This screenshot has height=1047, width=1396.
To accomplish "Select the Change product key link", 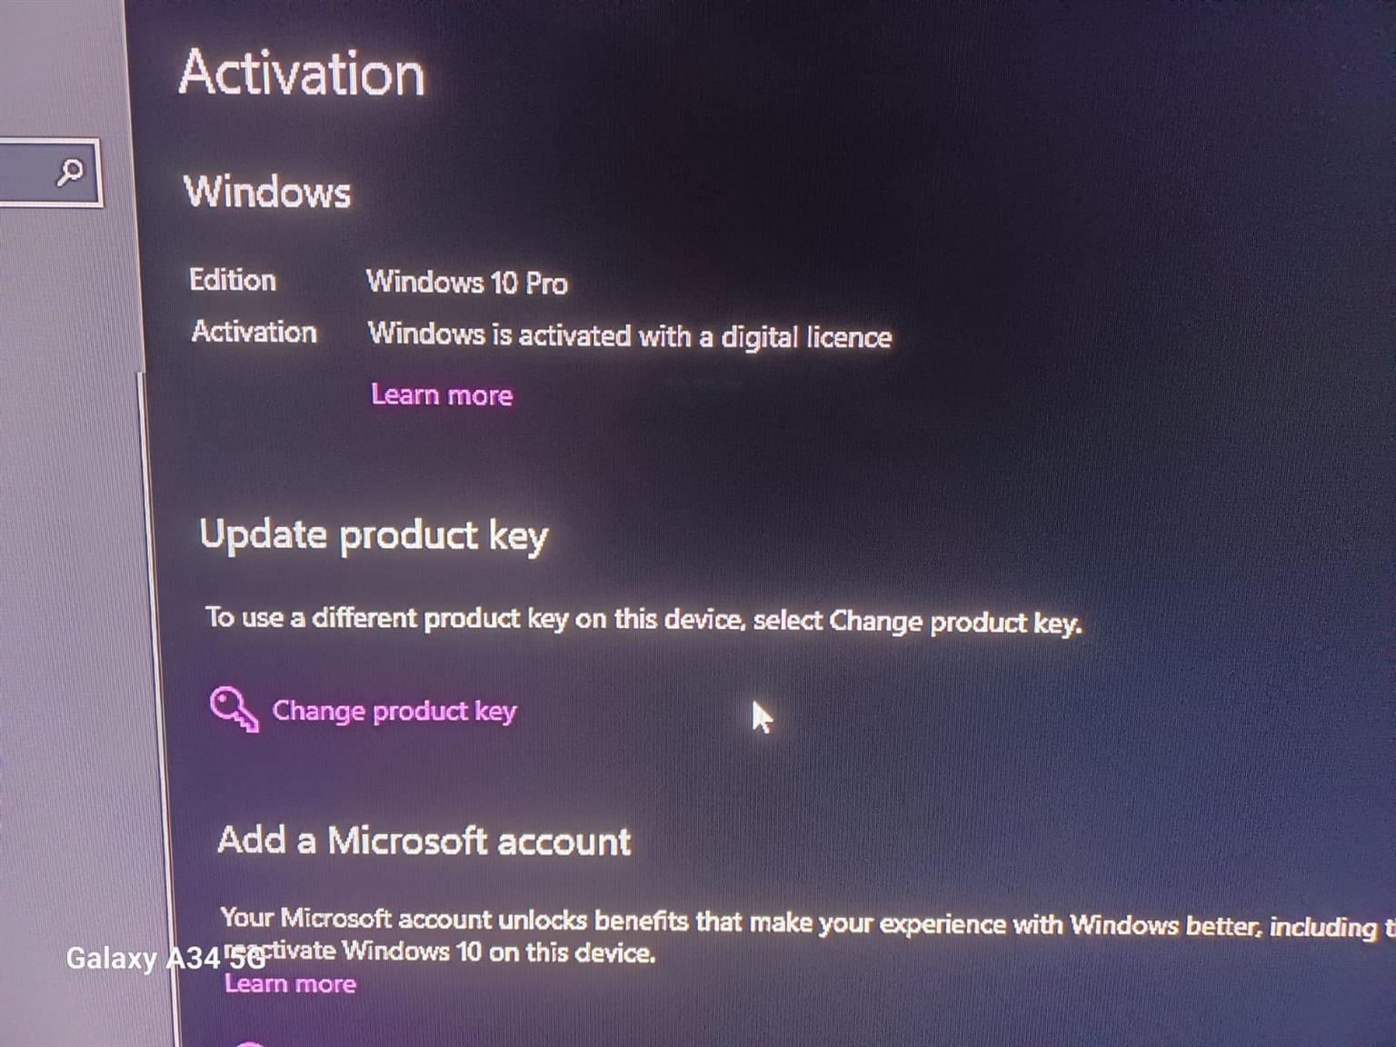I will click(x=394, y=711).
